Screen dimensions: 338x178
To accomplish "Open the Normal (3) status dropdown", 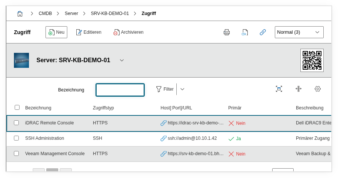I will pos(299,32).
